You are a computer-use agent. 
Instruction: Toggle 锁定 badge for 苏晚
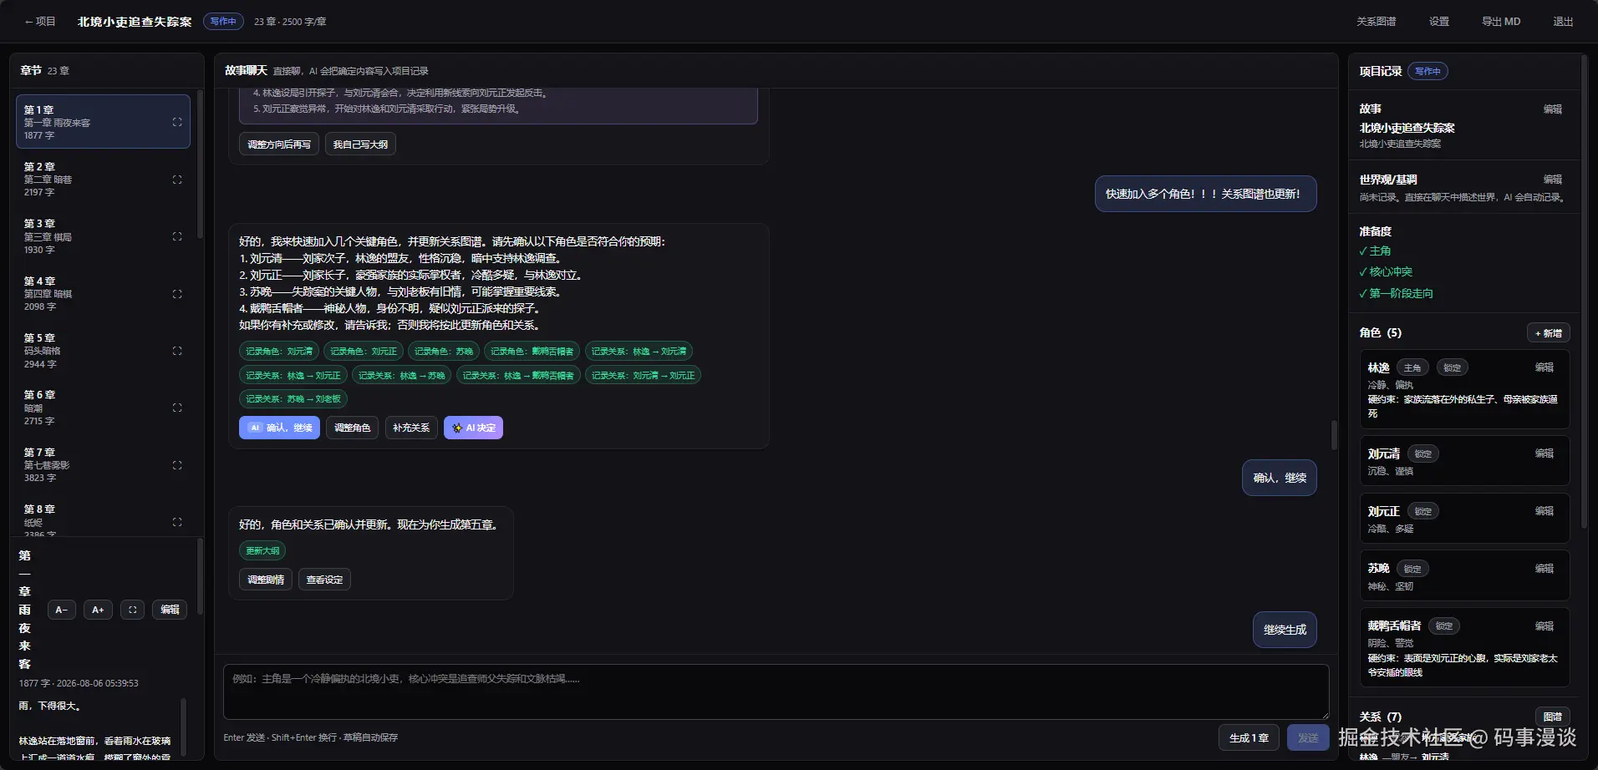point(1412,570)
